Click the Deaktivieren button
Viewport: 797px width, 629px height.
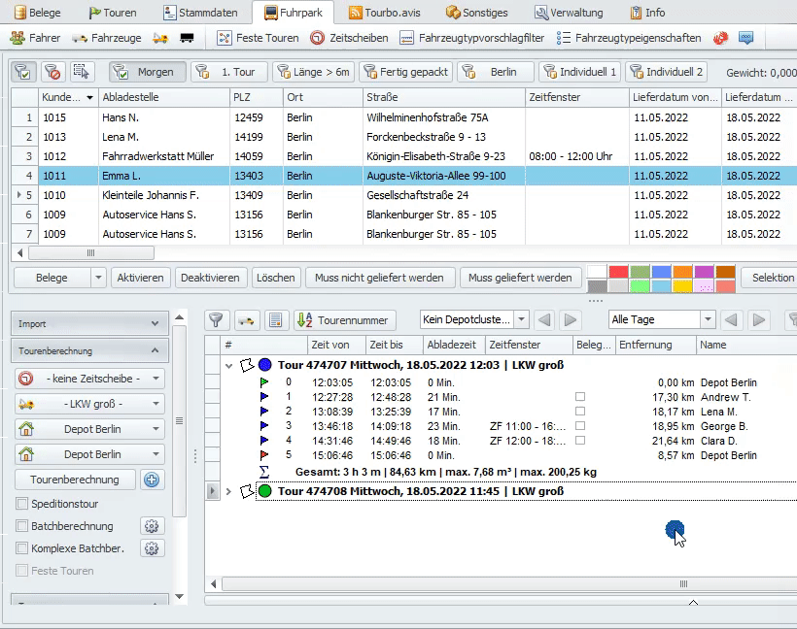click(210, 278)
